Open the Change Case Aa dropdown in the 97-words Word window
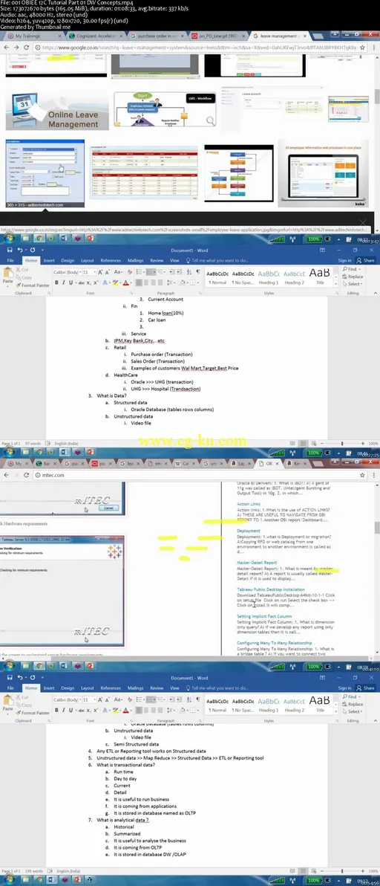380x886 pixels. tap(119, 272)
